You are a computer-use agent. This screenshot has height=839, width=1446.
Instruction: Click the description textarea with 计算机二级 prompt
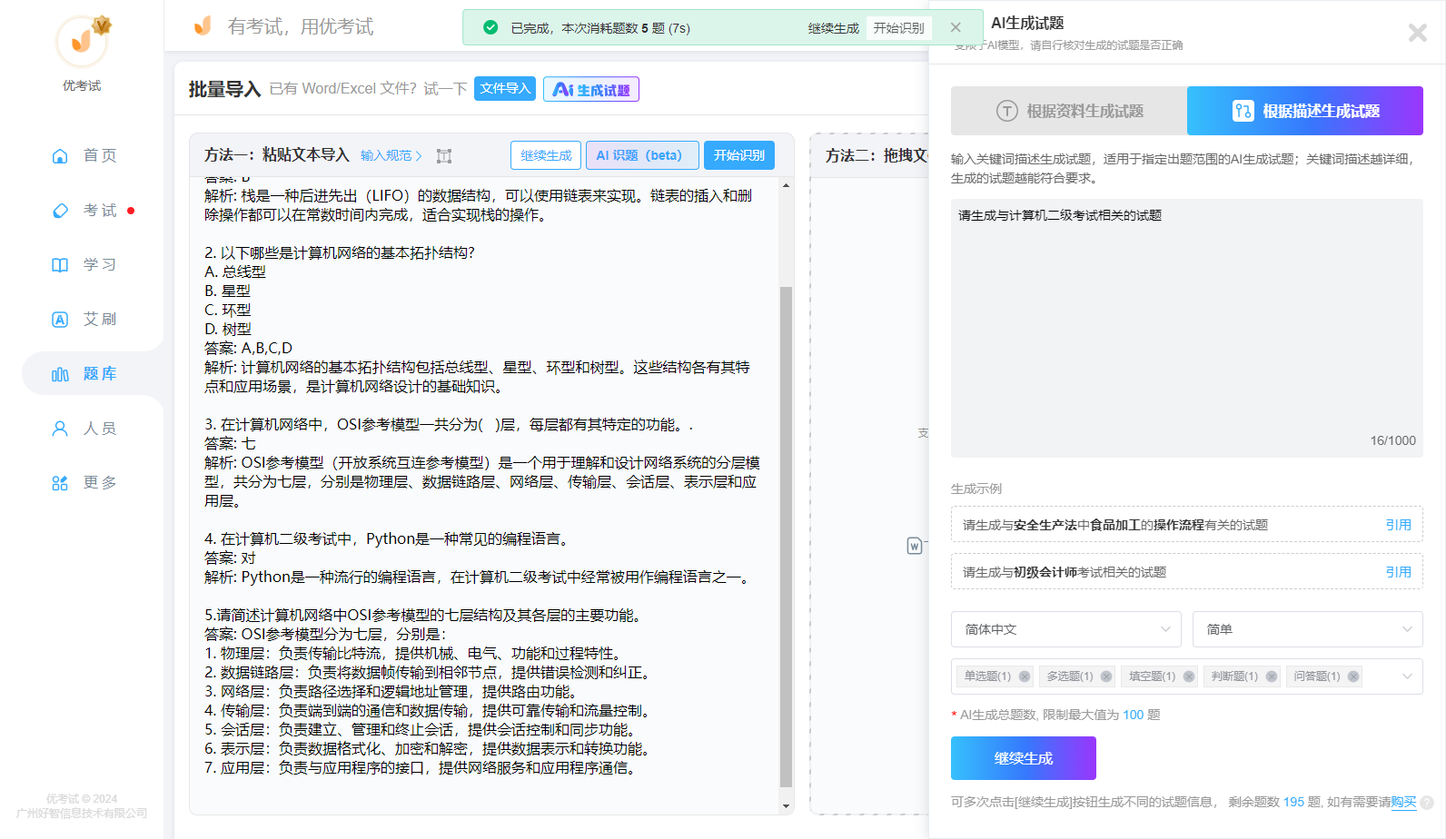point(1187,328)
